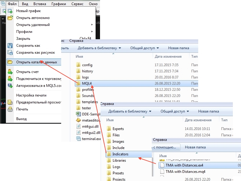Click Новая папка in MQL4 explorer window
This screenshot has width=241, height=181.
208,111
